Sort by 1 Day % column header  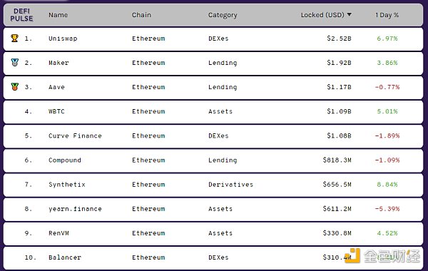(387, 15)
